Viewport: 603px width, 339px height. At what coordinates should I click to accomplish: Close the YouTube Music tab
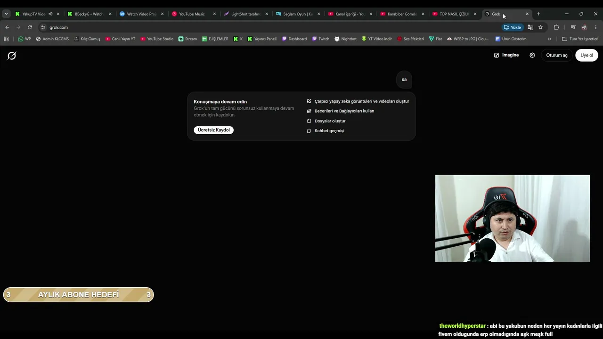click(x=214, y=14)
